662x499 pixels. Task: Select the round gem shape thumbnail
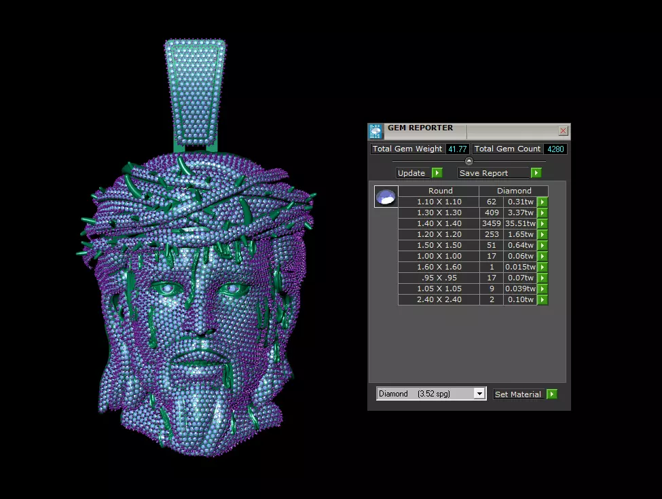(386, 197)
